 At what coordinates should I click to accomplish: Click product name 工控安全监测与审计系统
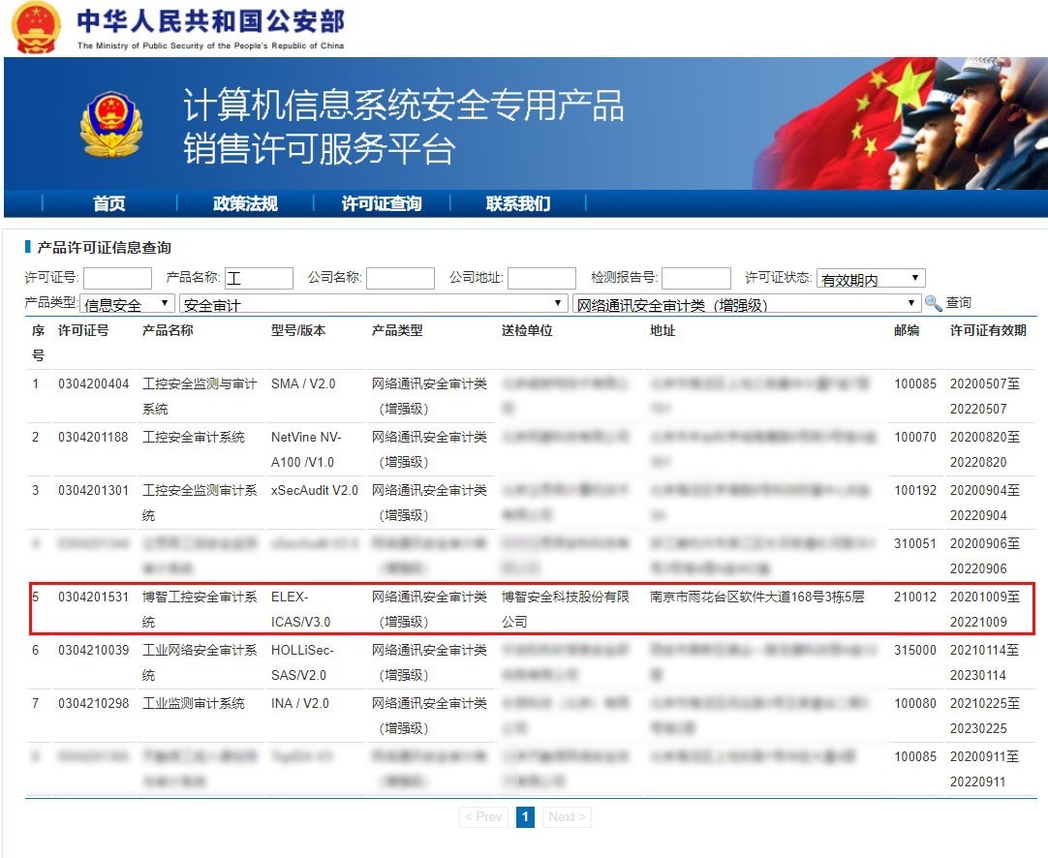[200, 396]
